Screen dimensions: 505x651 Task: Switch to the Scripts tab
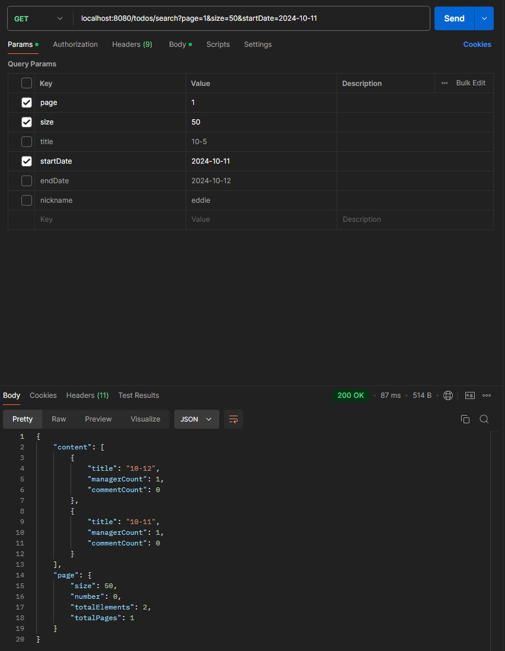(x=218, y=44)
